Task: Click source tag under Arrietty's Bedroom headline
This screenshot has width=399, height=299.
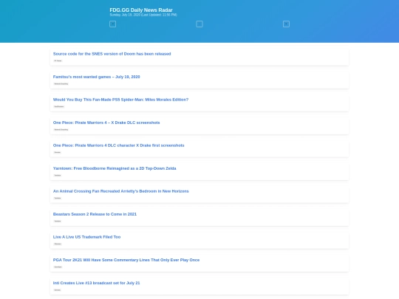Action: click(x=58, y=199)
